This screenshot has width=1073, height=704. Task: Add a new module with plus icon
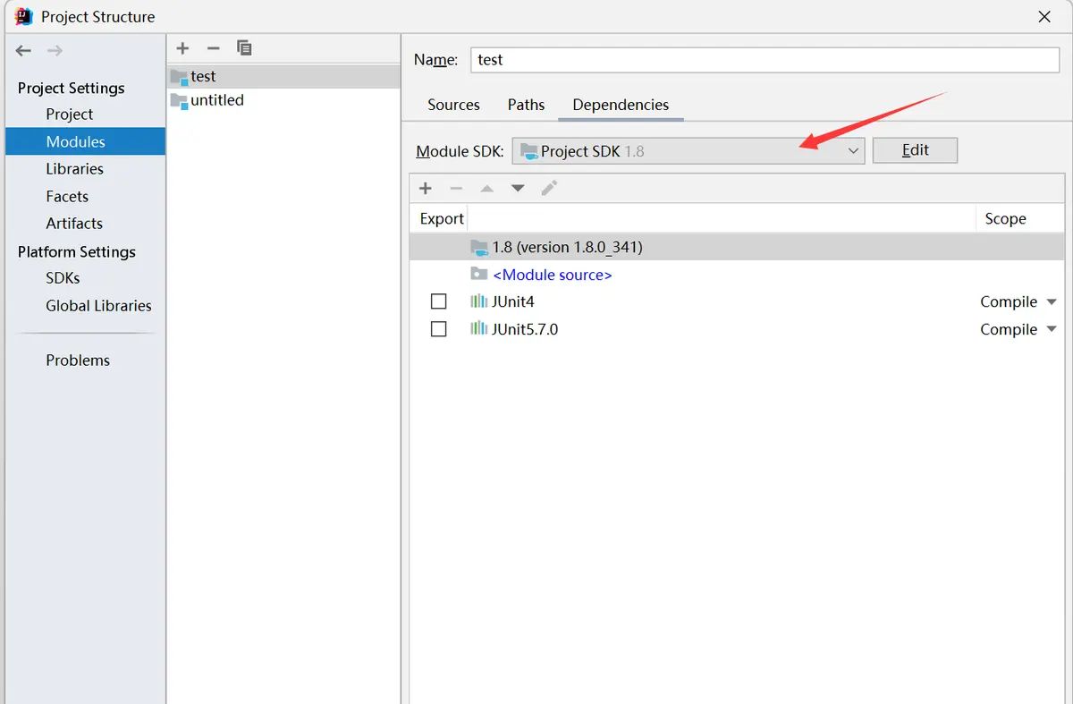182,48
